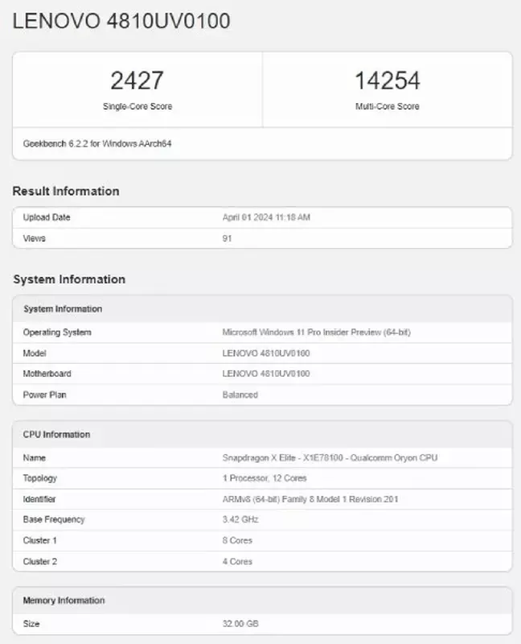The width and height of the screenshot is (521, 644).
Task: Click the Views count 91
Action: pyautogui.click(x=227, y=238)
